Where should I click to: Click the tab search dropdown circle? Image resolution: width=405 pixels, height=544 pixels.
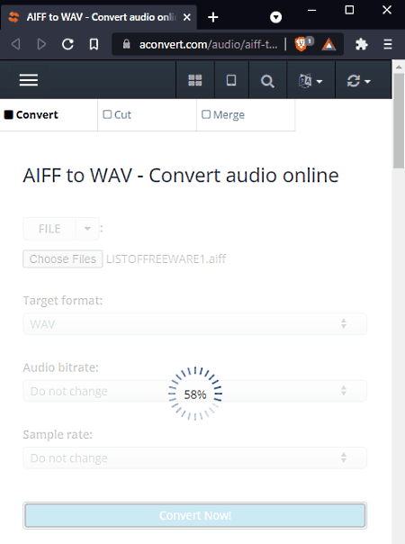[x=275, y=17]
